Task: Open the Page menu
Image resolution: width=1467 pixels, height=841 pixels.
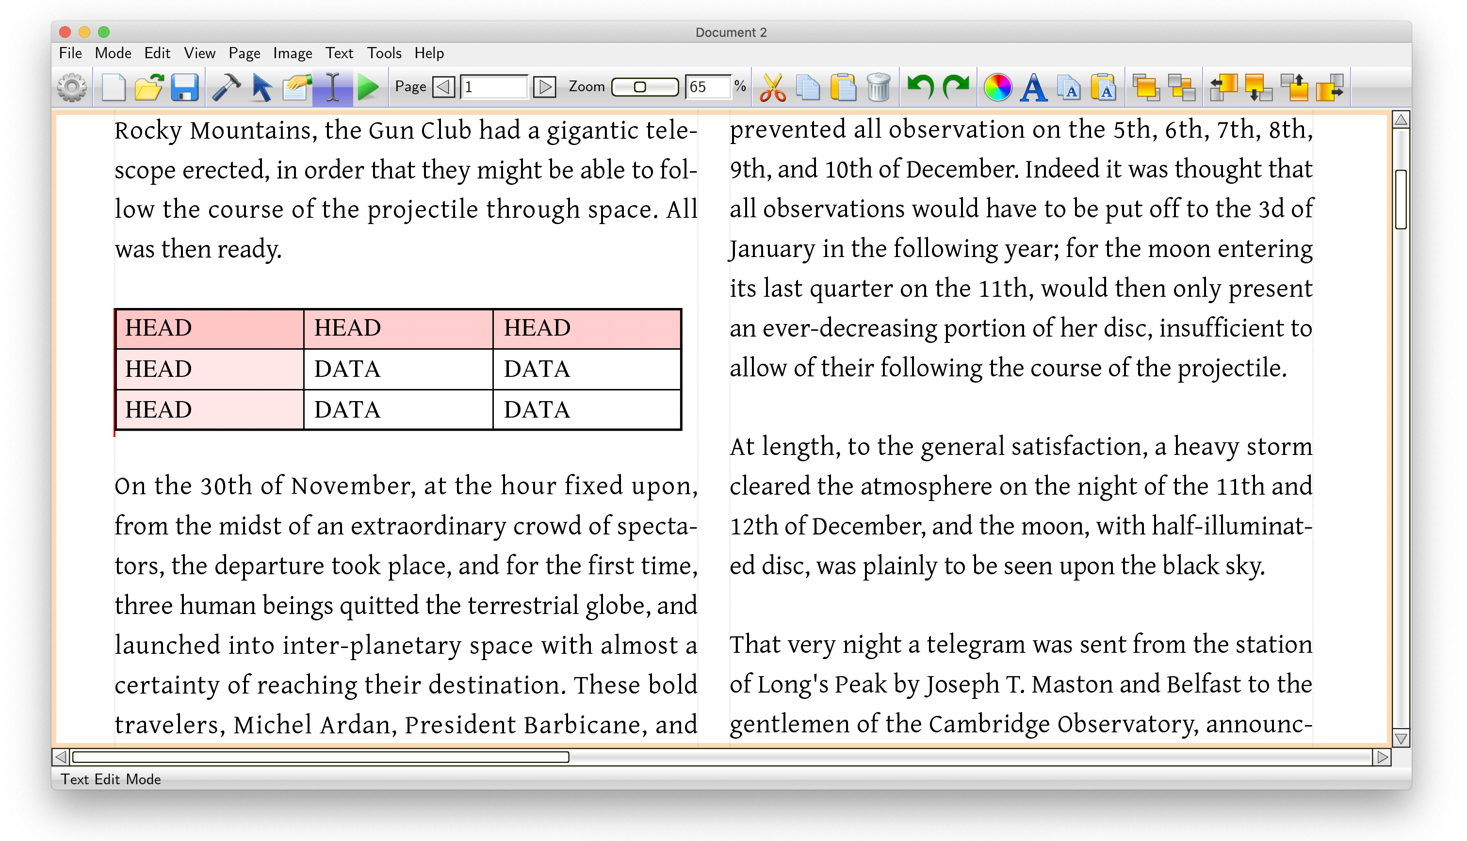Action: point(244,53)
